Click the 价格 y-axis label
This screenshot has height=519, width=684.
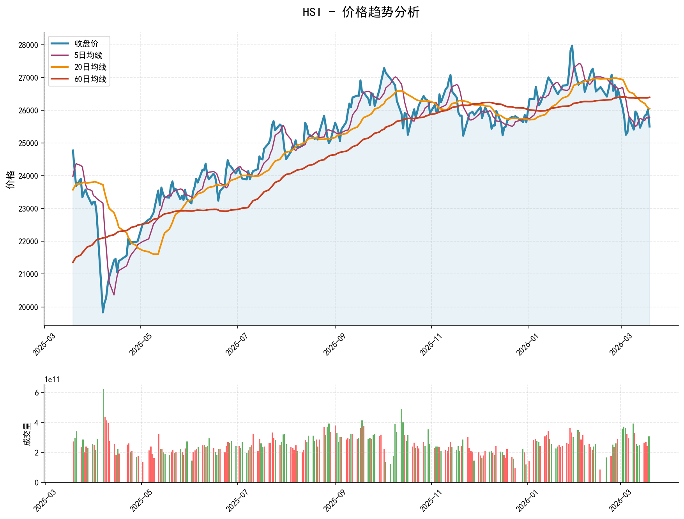point(11,179)
